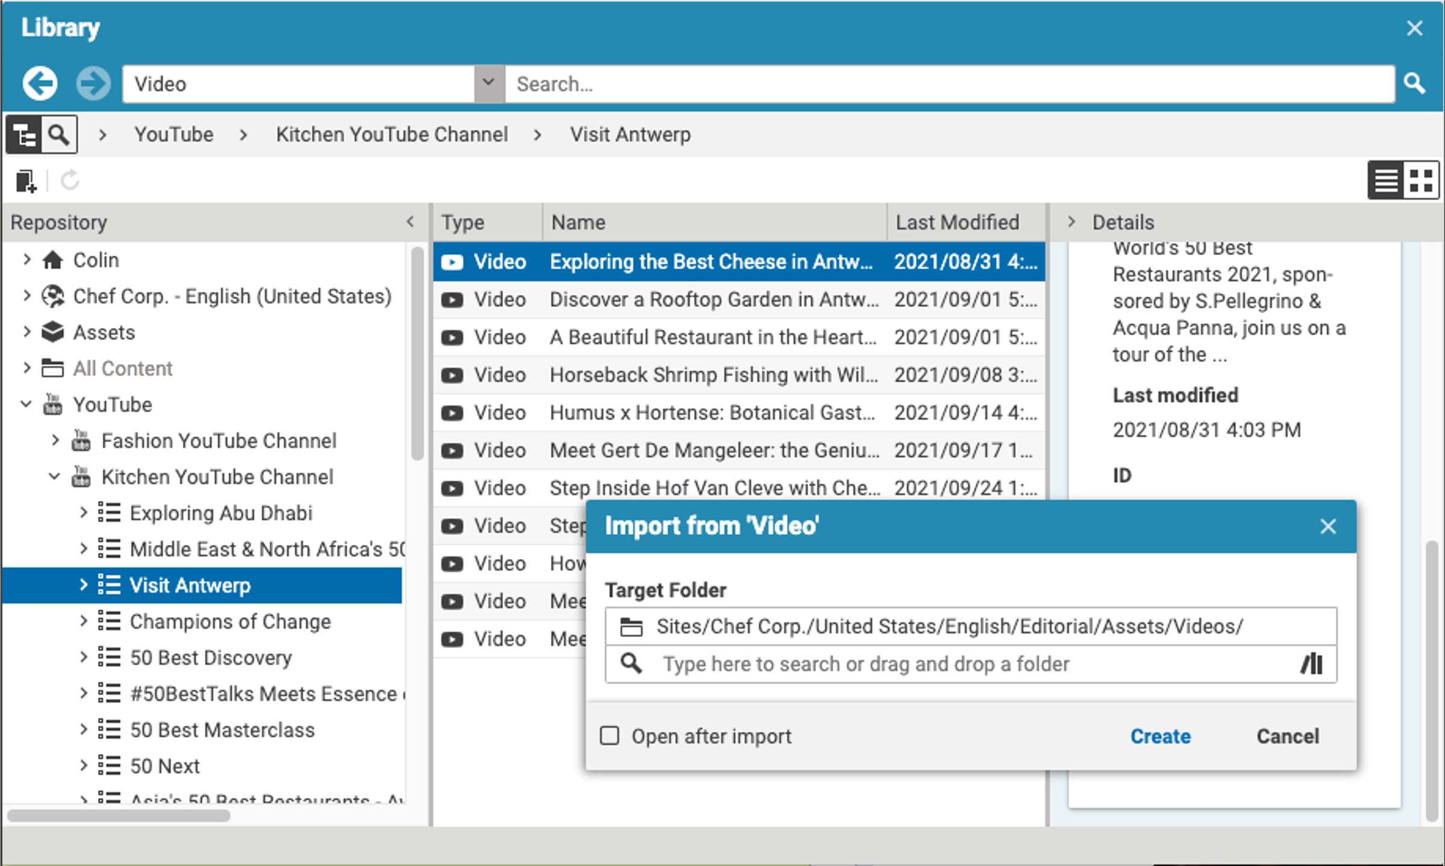This screenshot has height=866, width=1445.
Task: Switch to thumbnail grid view
Action: 1421,180
